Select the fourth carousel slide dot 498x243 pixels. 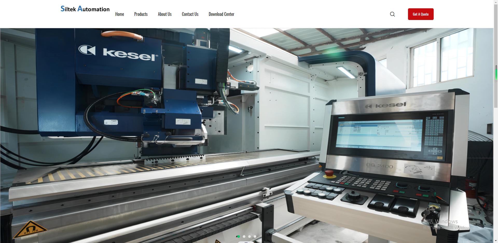click(x=255, y=237)
